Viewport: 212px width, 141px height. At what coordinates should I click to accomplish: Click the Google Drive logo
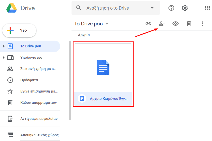pos(12,8)
